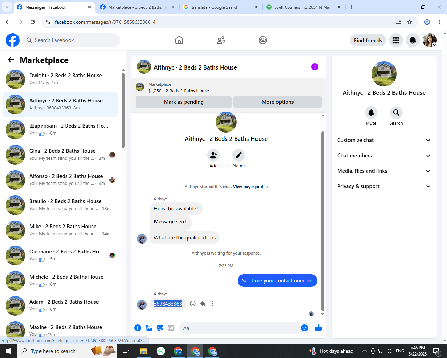
Task: Choose a sticker in composer
Action: pyautogui.click(x=160, y=328)
